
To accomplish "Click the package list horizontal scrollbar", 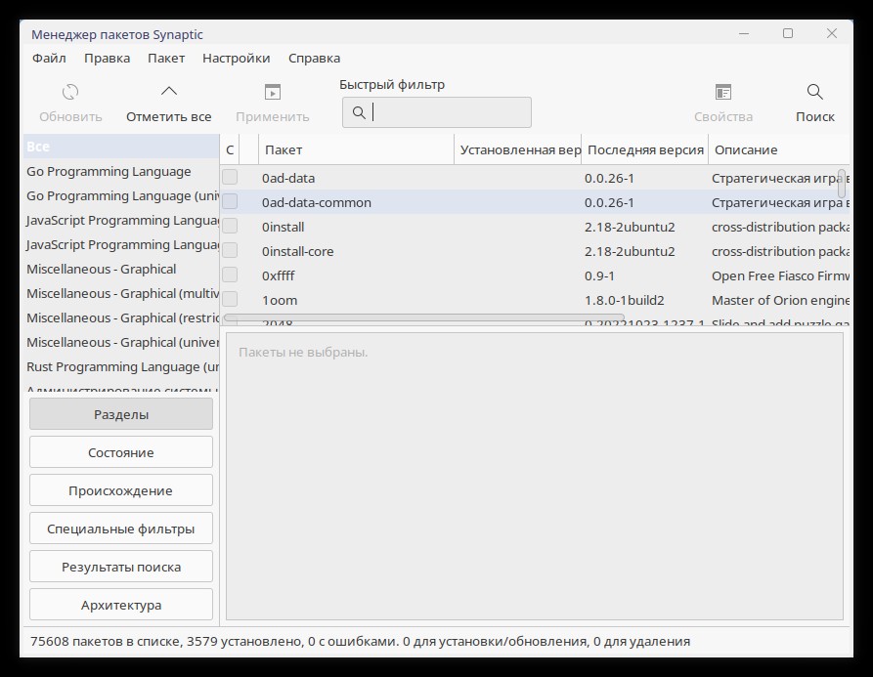I will click(x=423, y=318).
